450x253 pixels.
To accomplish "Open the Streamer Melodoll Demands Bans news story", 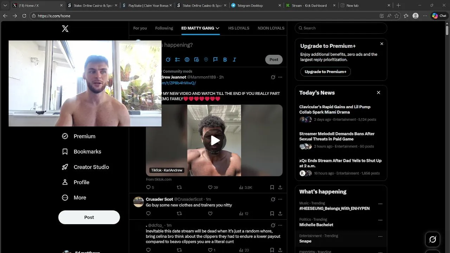I will (x=337, y=136).
